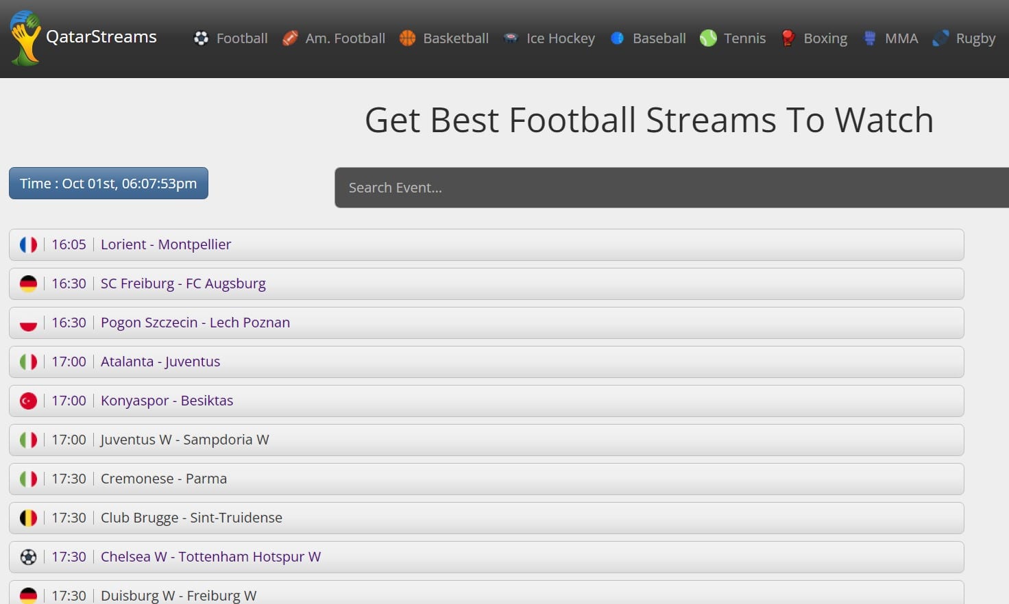Click the green tennis ball icon
1009x604 pixels.
[708, 38]
